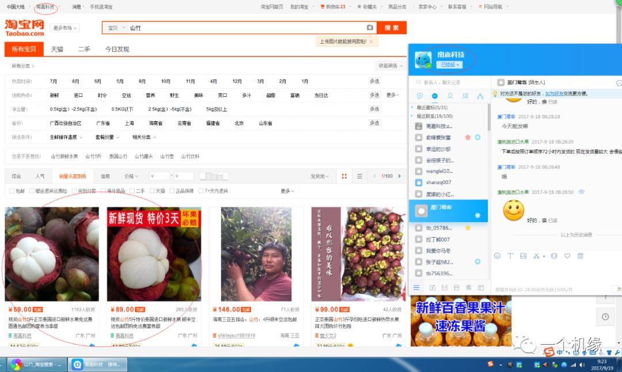Check the 正品保障 checkbox
622x372 pixels.
(172, 191)
